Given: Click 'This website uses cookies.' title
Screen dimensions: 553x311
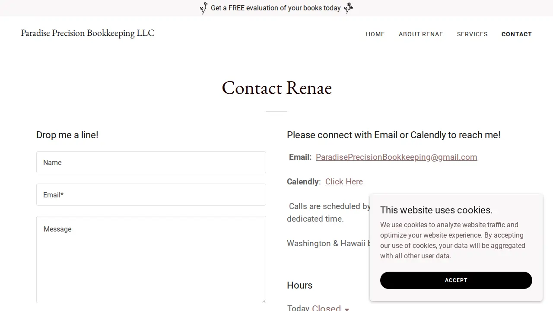Looking at the screenshot, I should pyautogui.click(x=436, y=210).
